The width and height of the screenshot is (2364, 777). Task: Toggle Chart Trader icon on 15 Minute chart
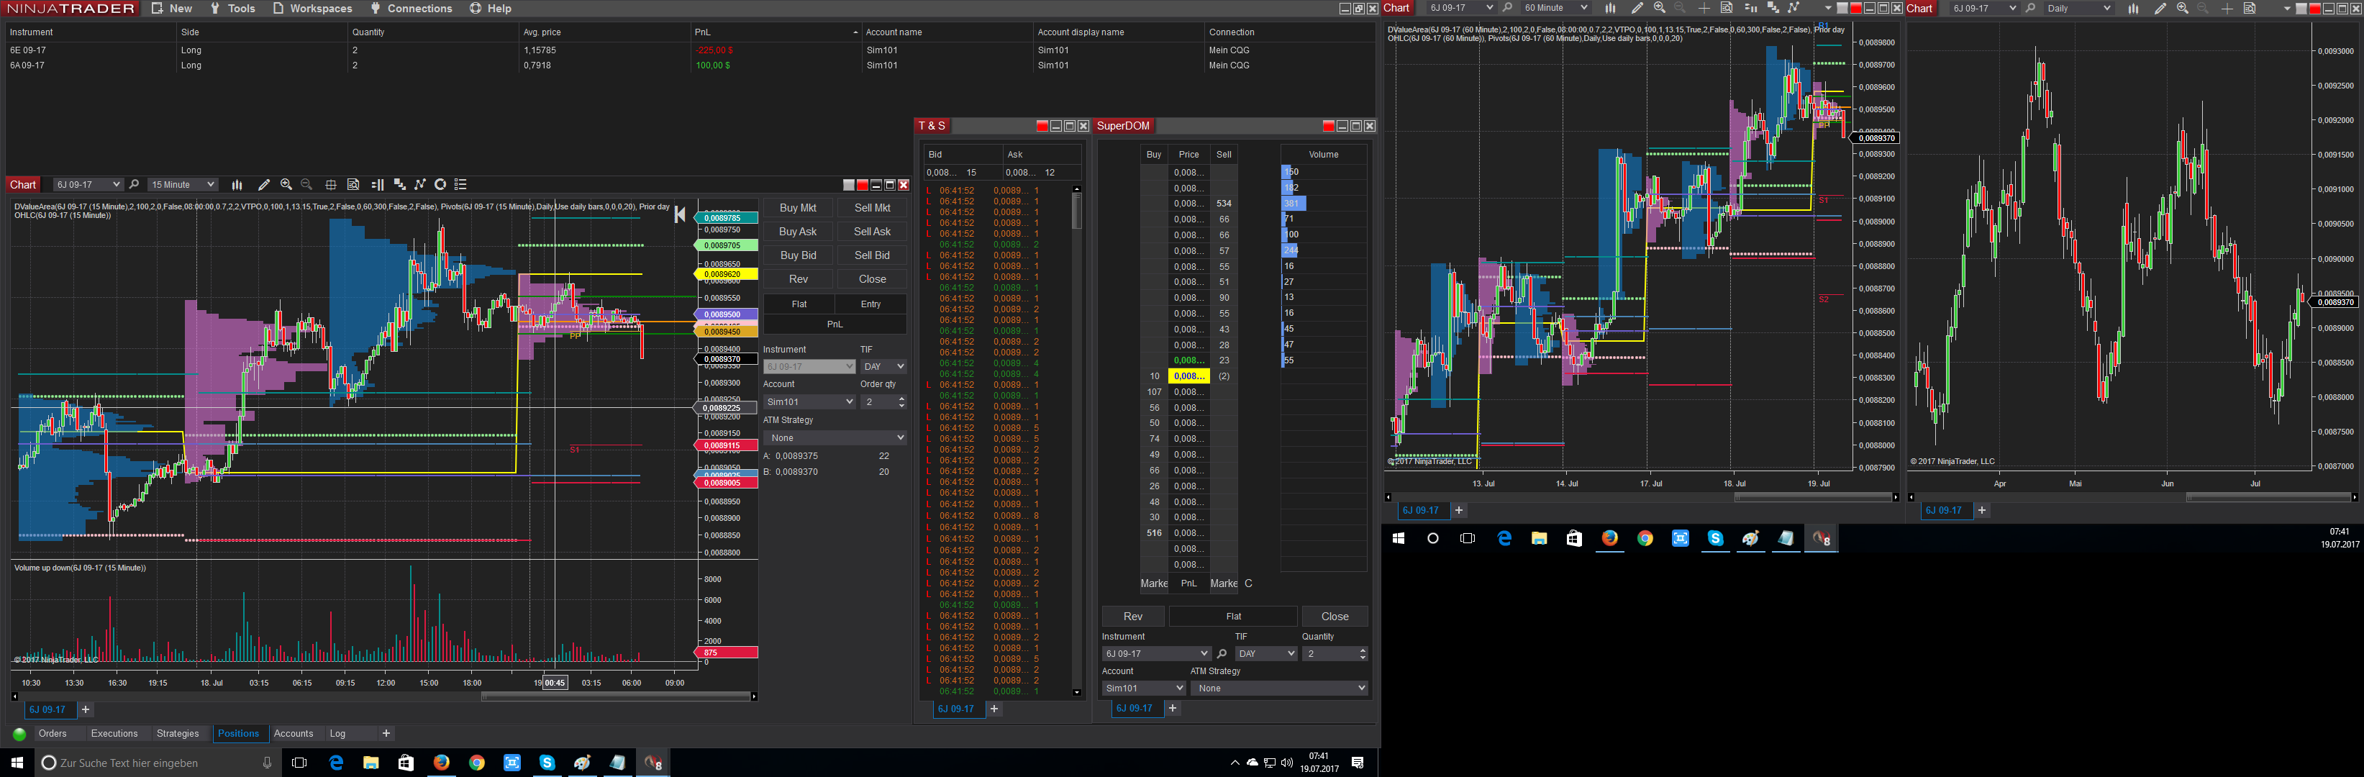tap(377, 184)
